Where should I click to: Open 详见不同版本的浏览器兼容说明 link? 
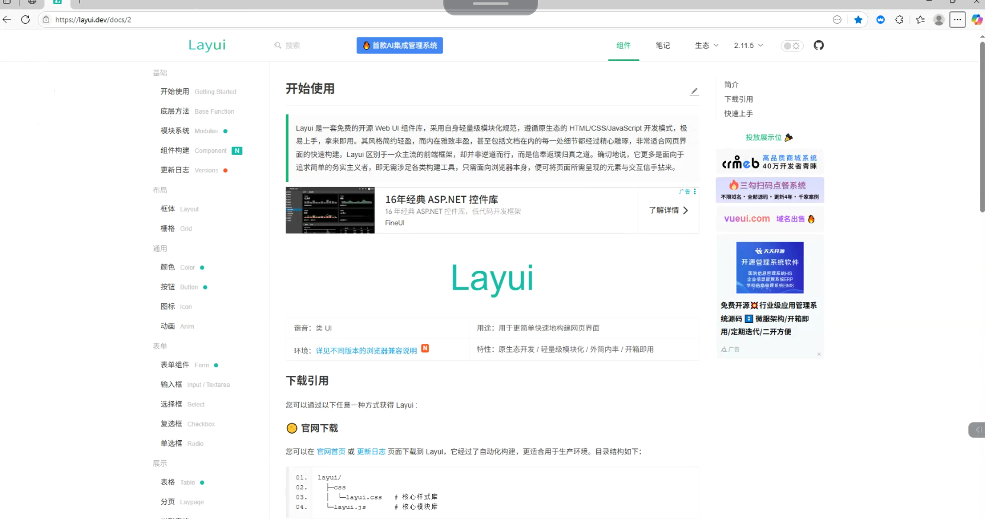(366, 351)
